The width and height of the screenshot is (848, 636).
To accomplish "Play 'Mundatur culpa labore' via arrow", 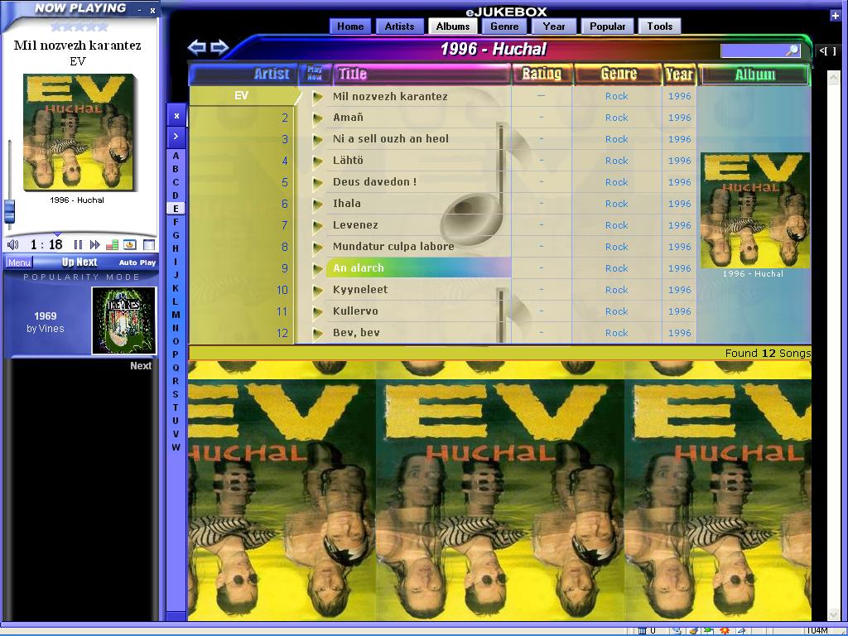I will pos(317,247).
